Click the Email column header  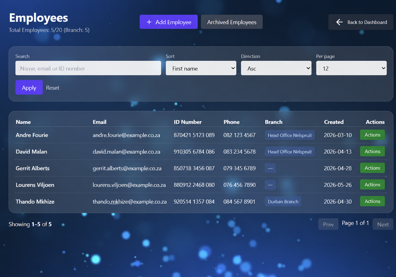pos(99,122)
